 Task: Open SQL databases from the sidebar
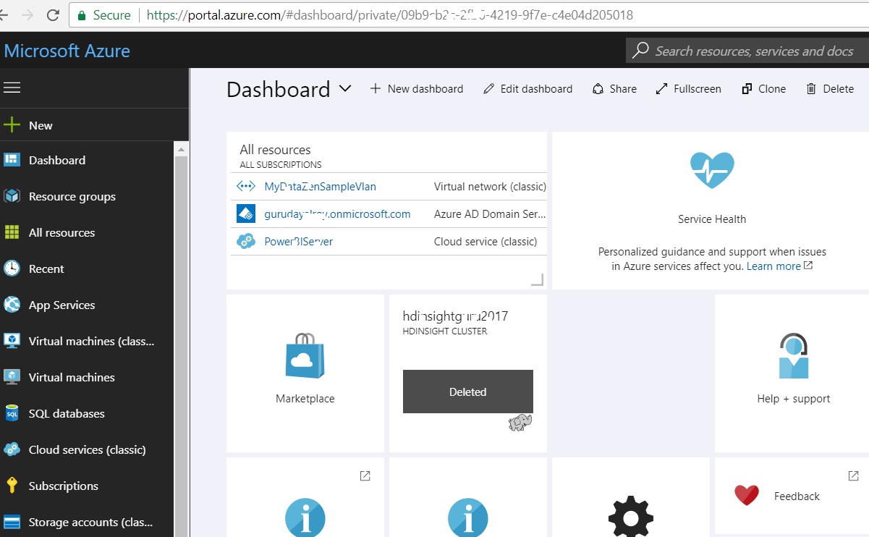coord(67,413)
